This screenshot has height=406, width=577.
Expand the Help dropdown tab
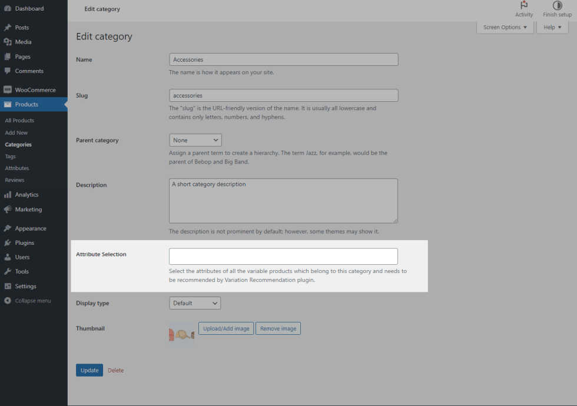pyautogui.click(x=552, y=27)
